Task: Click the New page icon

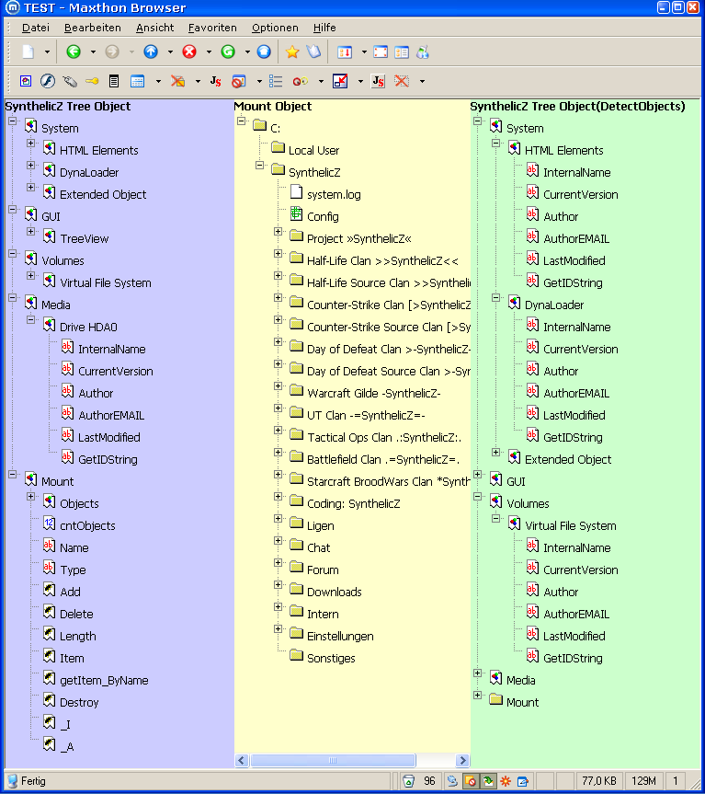Action: tap(28, 52)
